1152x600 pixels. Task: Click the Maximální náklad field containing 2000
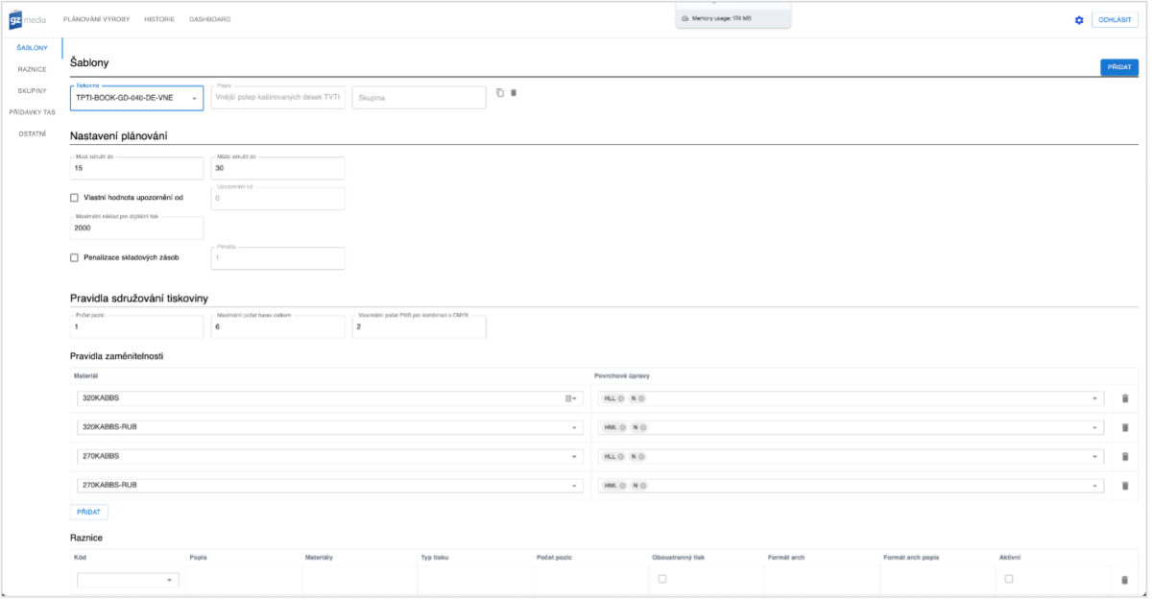pos(134,228)
